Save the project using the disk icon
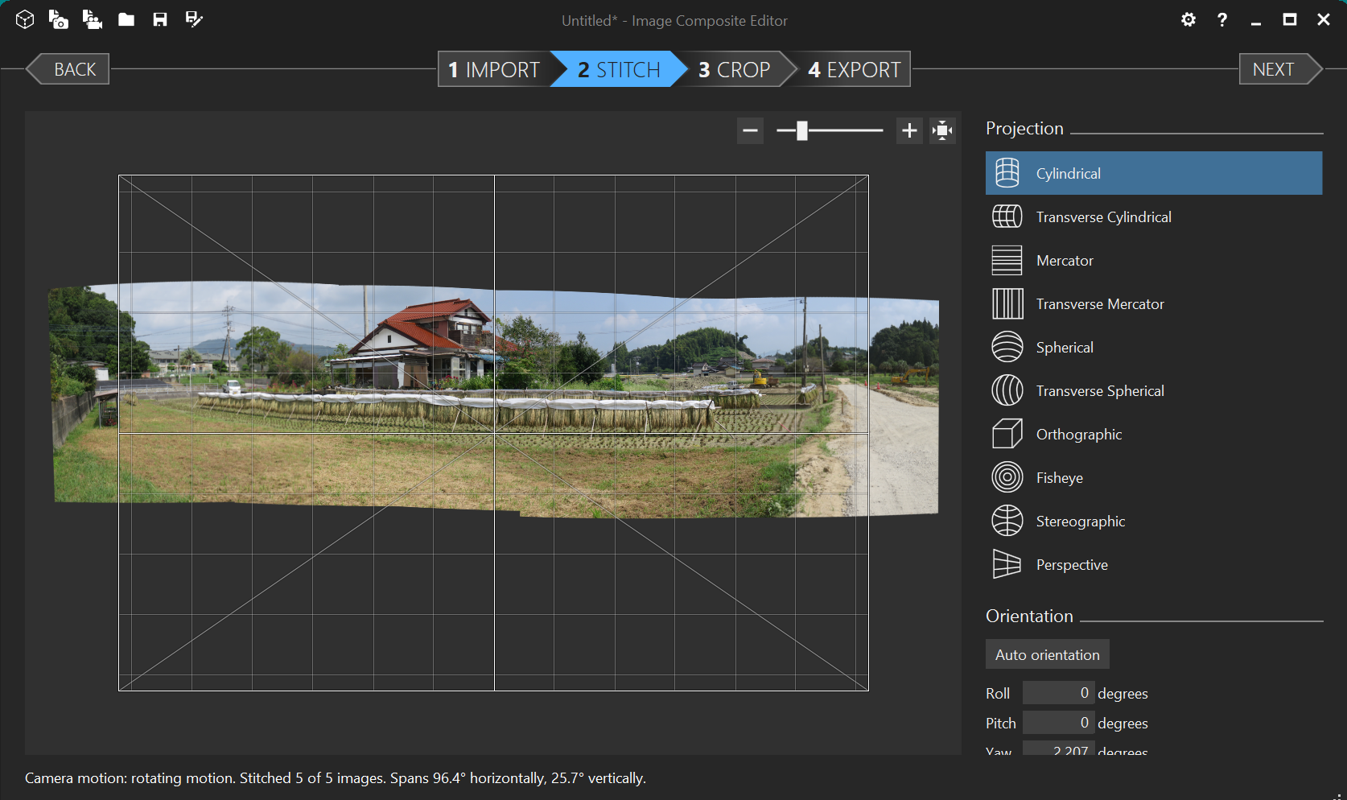 [x=159, y=19]
